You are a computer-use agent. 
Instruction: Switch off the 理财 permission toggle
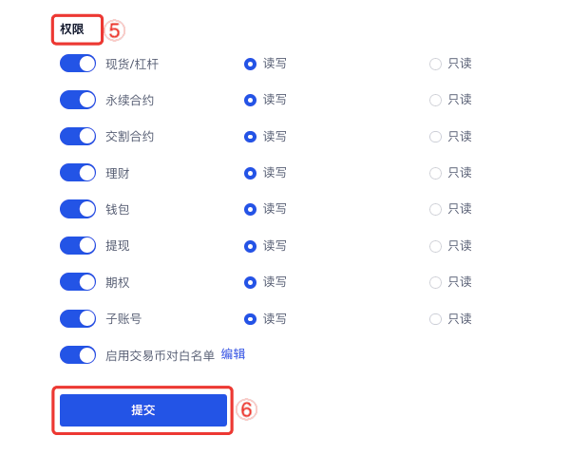coord(78,172)
